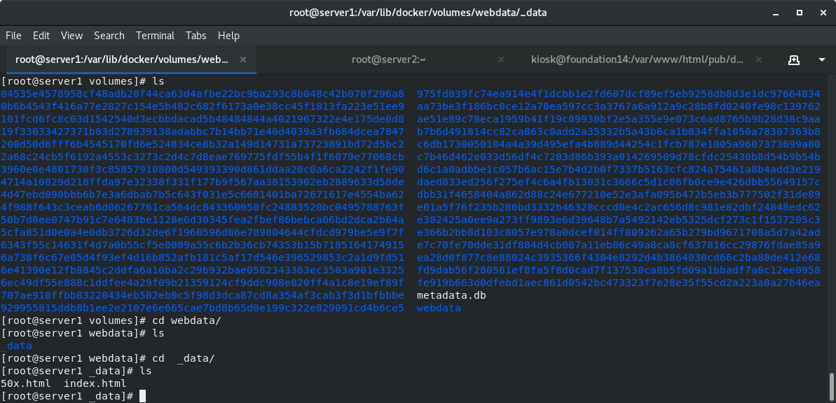Screen dimensions: 836x403
Task: Click the volume ID starting with e7c70fe7
Action: (619, 245)
